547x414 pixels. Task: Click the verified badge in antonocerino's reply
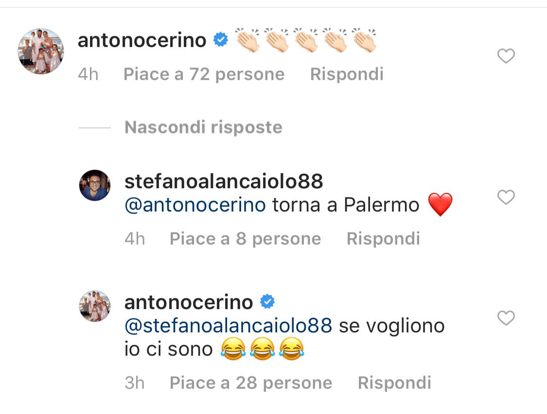[x=267, y=302]
